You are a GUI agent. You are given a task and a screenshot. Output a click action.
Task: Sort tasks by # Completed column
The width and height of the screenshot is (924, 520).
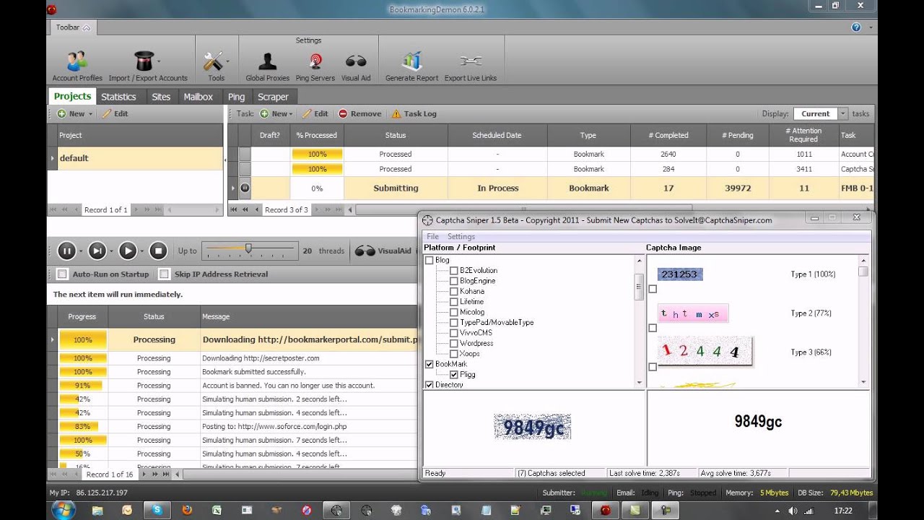(668, 135)
